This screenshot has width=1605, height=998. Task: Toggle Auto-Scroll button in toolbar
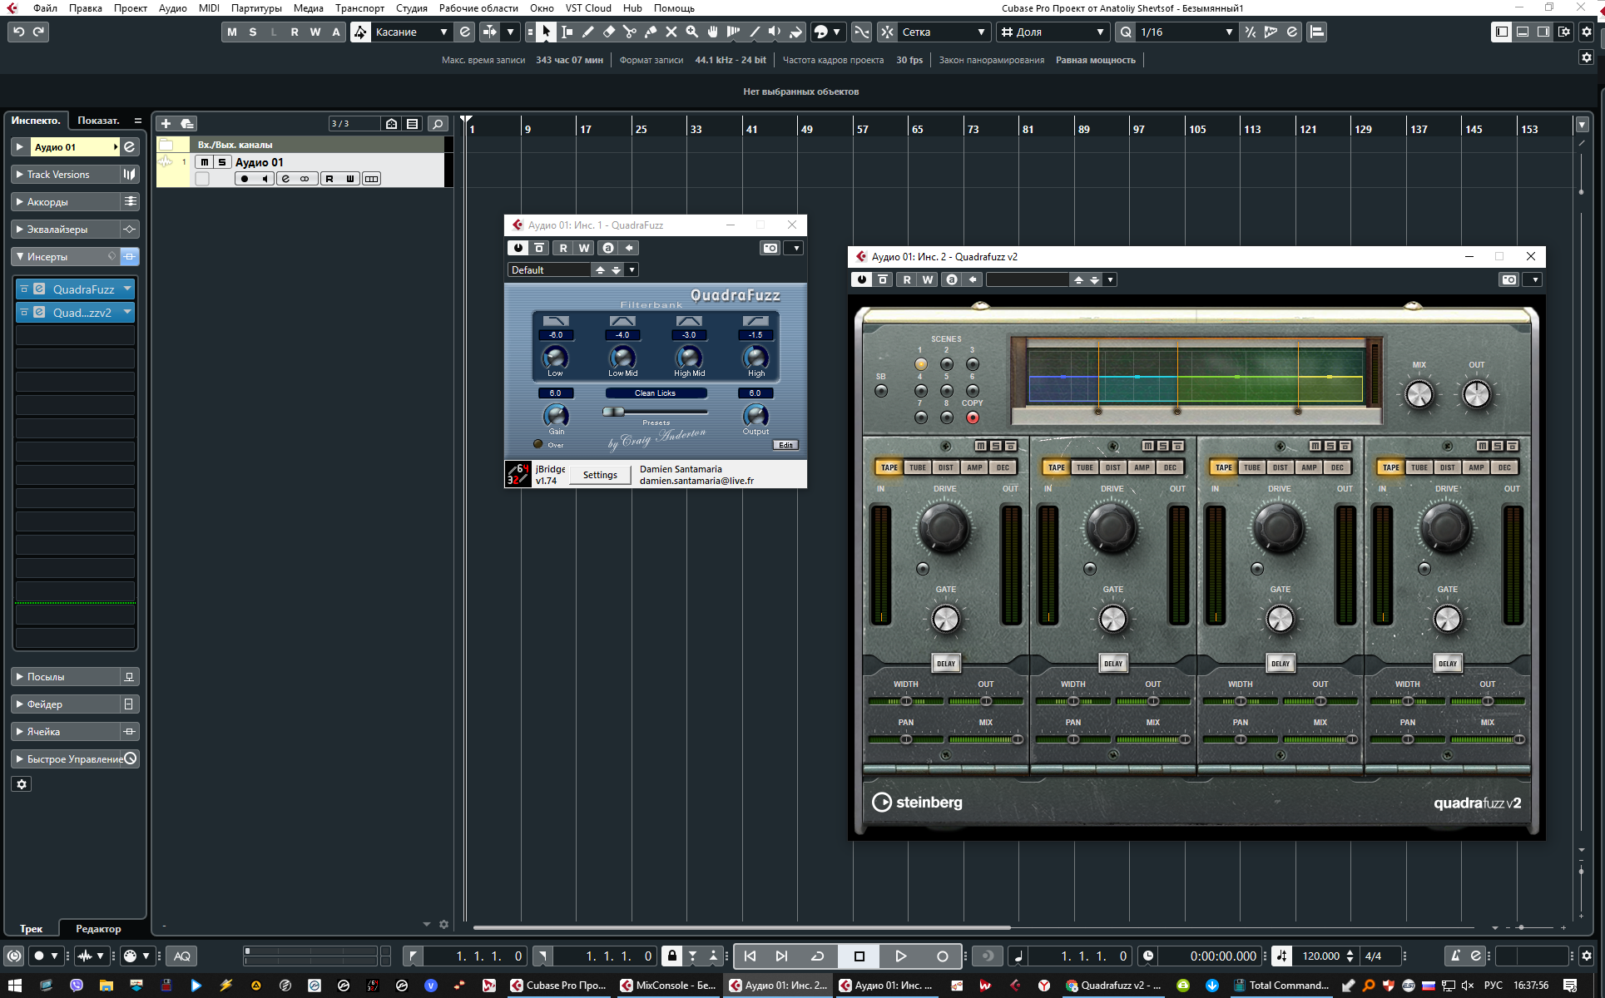point(489,32)
